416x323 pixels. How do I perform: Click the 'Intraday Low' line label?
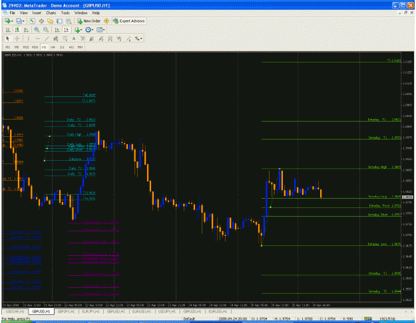[x=377, y=244]
